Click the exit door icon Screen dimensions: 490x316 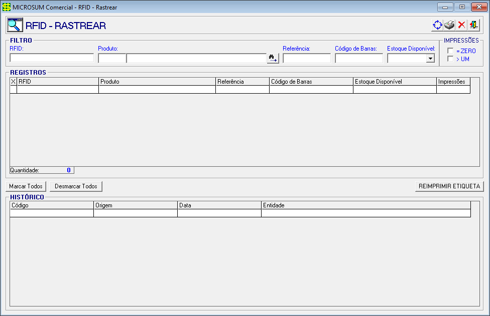pyautogui.click(x=473, y=25)
